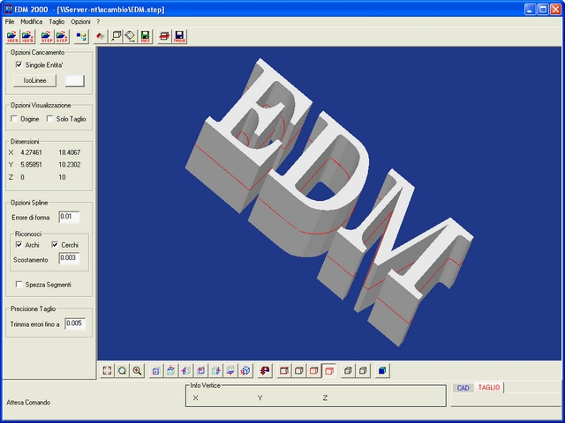Screen dimensions: 565x423
Task: Open the Modifica menu
Action: click(x=32, y=21)
